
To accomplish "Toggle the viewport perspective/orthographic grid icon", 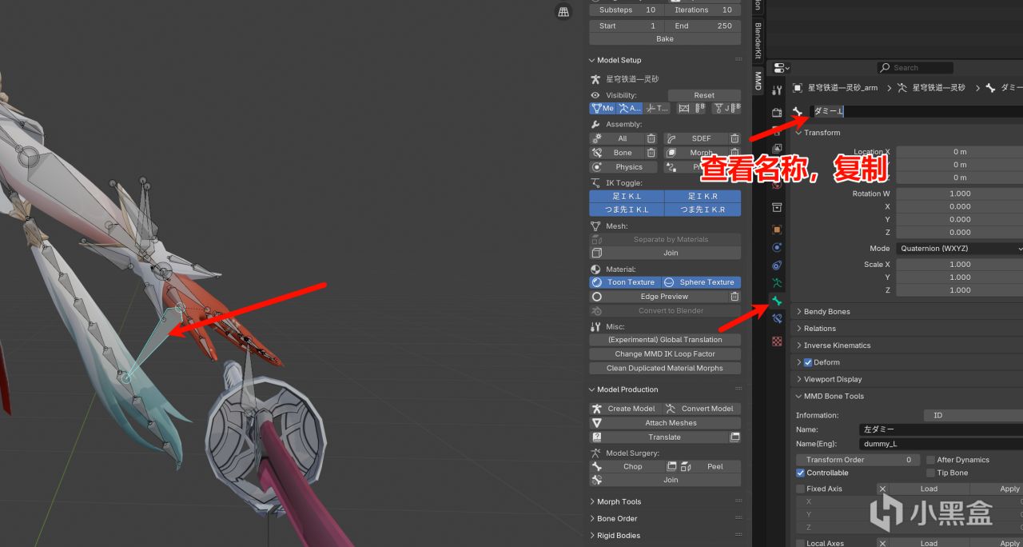I will [563, 11].
